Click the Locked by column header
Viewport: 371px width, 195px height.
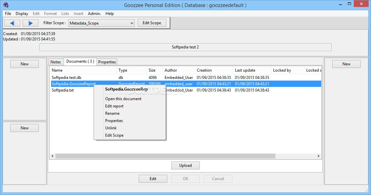287,70
